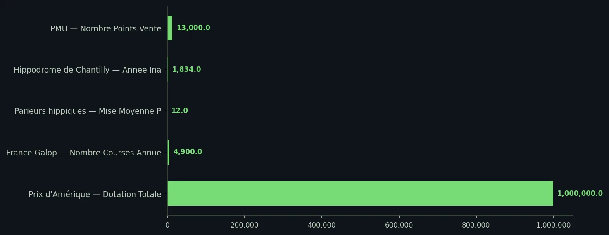The height and width of the screenshot is (235, 609).
Task: Click the 0 axis tick label
Action: click(167, 225)
